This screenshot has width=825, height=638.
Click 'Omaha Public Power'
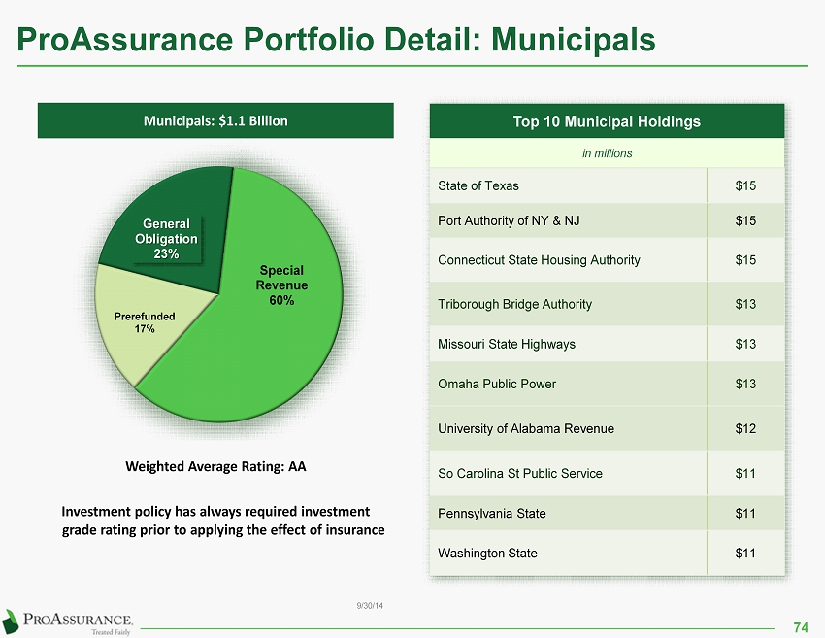497,384
